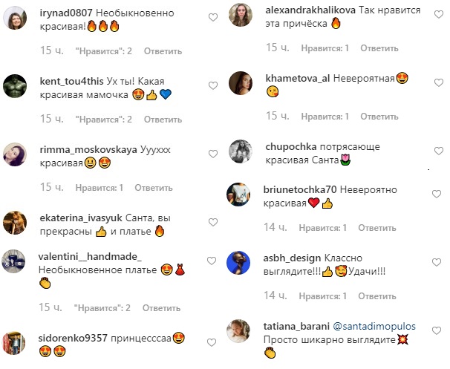Like valentini__handmade_ comment

coord(212,261)
